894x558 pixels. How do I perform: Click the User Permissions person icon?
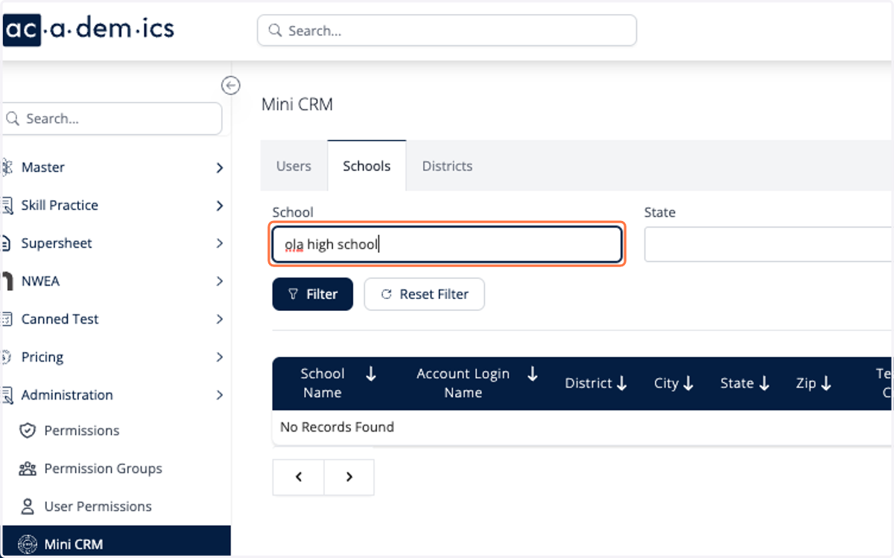click(28, 507)
